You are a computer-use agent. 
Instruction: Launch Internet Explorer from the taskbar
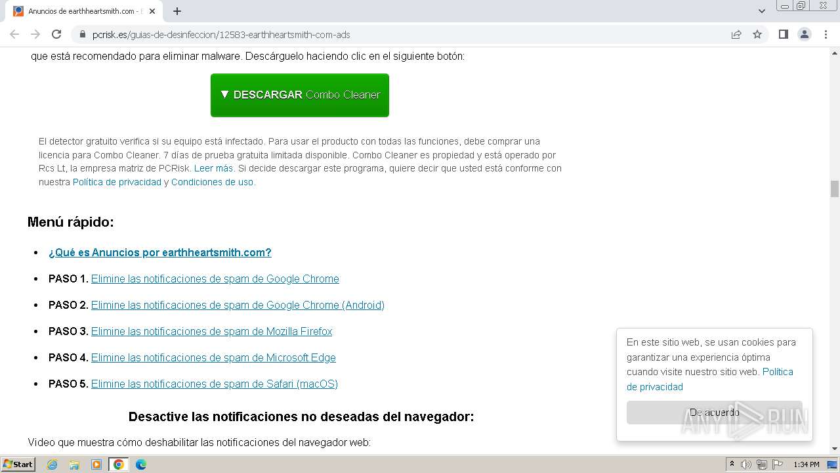[x=52, y=464]
